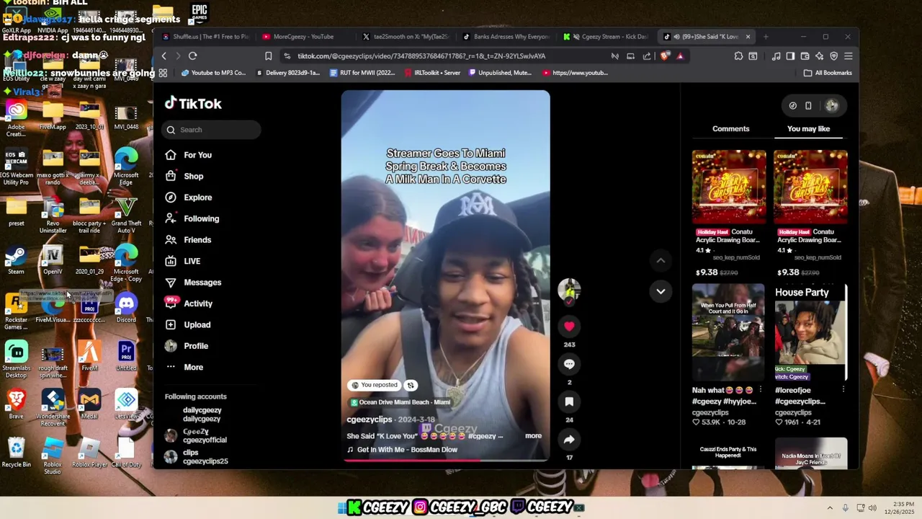Open the All Bookmarks folder
This screenshot has height=519, width=922.
tap(828, 73)
